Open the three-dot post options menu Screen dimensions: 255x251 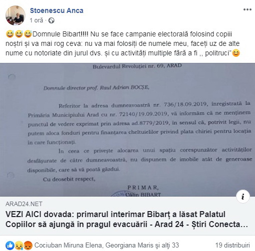[x=248, y=9]
